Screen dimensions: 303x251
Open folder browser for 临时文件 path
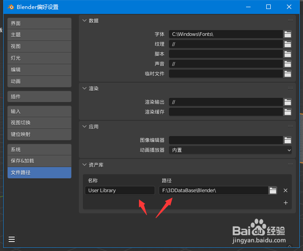tap(288, 74)
